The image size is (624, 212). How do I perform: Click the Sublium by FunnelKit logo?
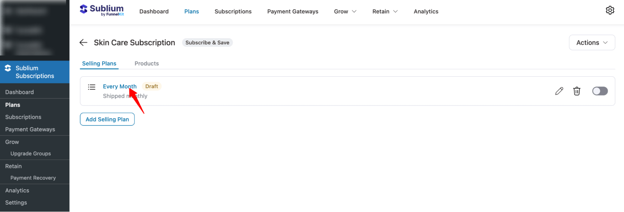pyautogui.click(x=102, y=10)
